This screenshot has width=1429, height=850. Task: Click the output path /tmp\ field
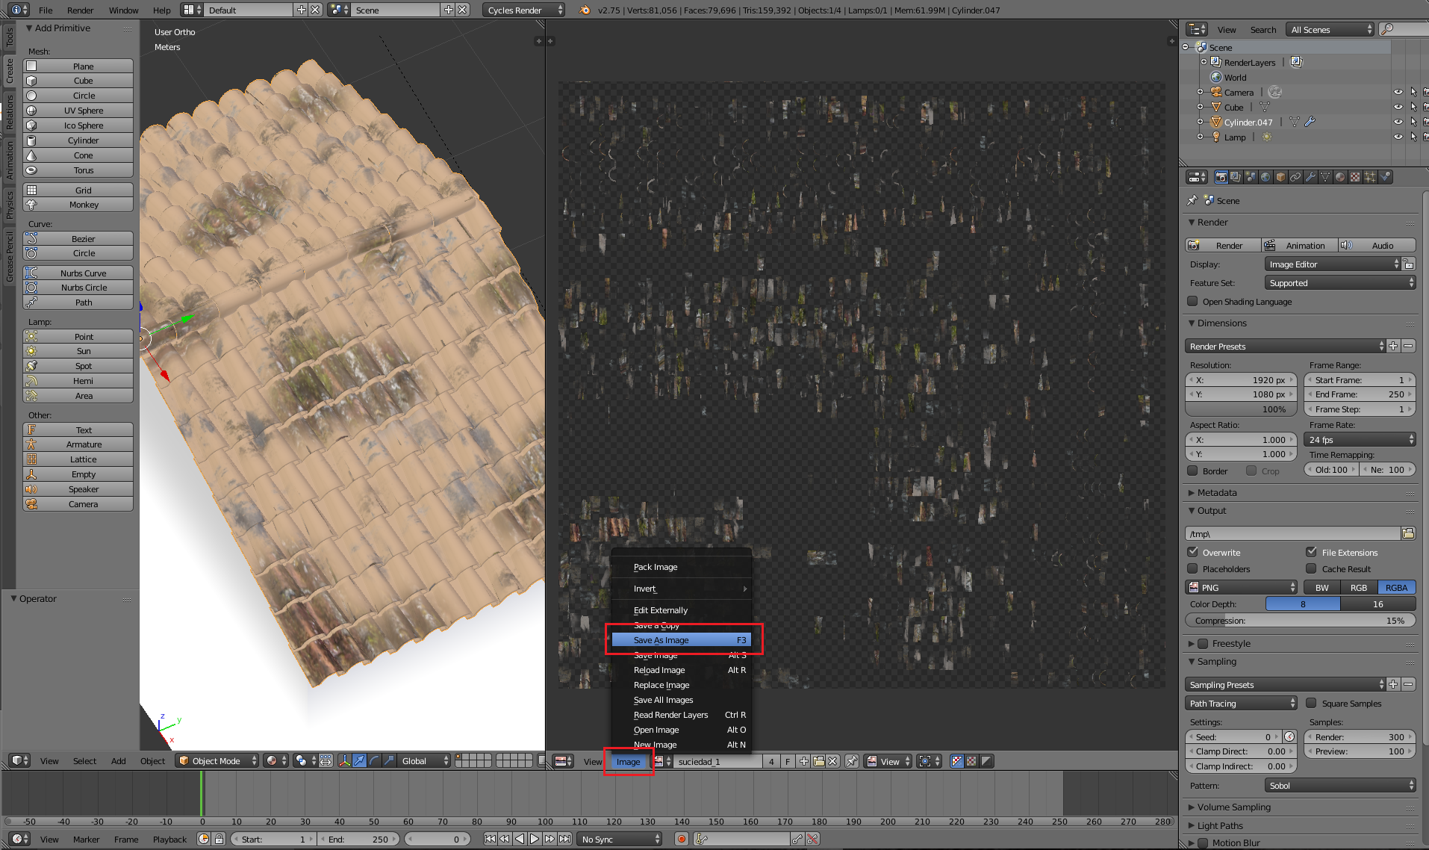point(1292,533)
